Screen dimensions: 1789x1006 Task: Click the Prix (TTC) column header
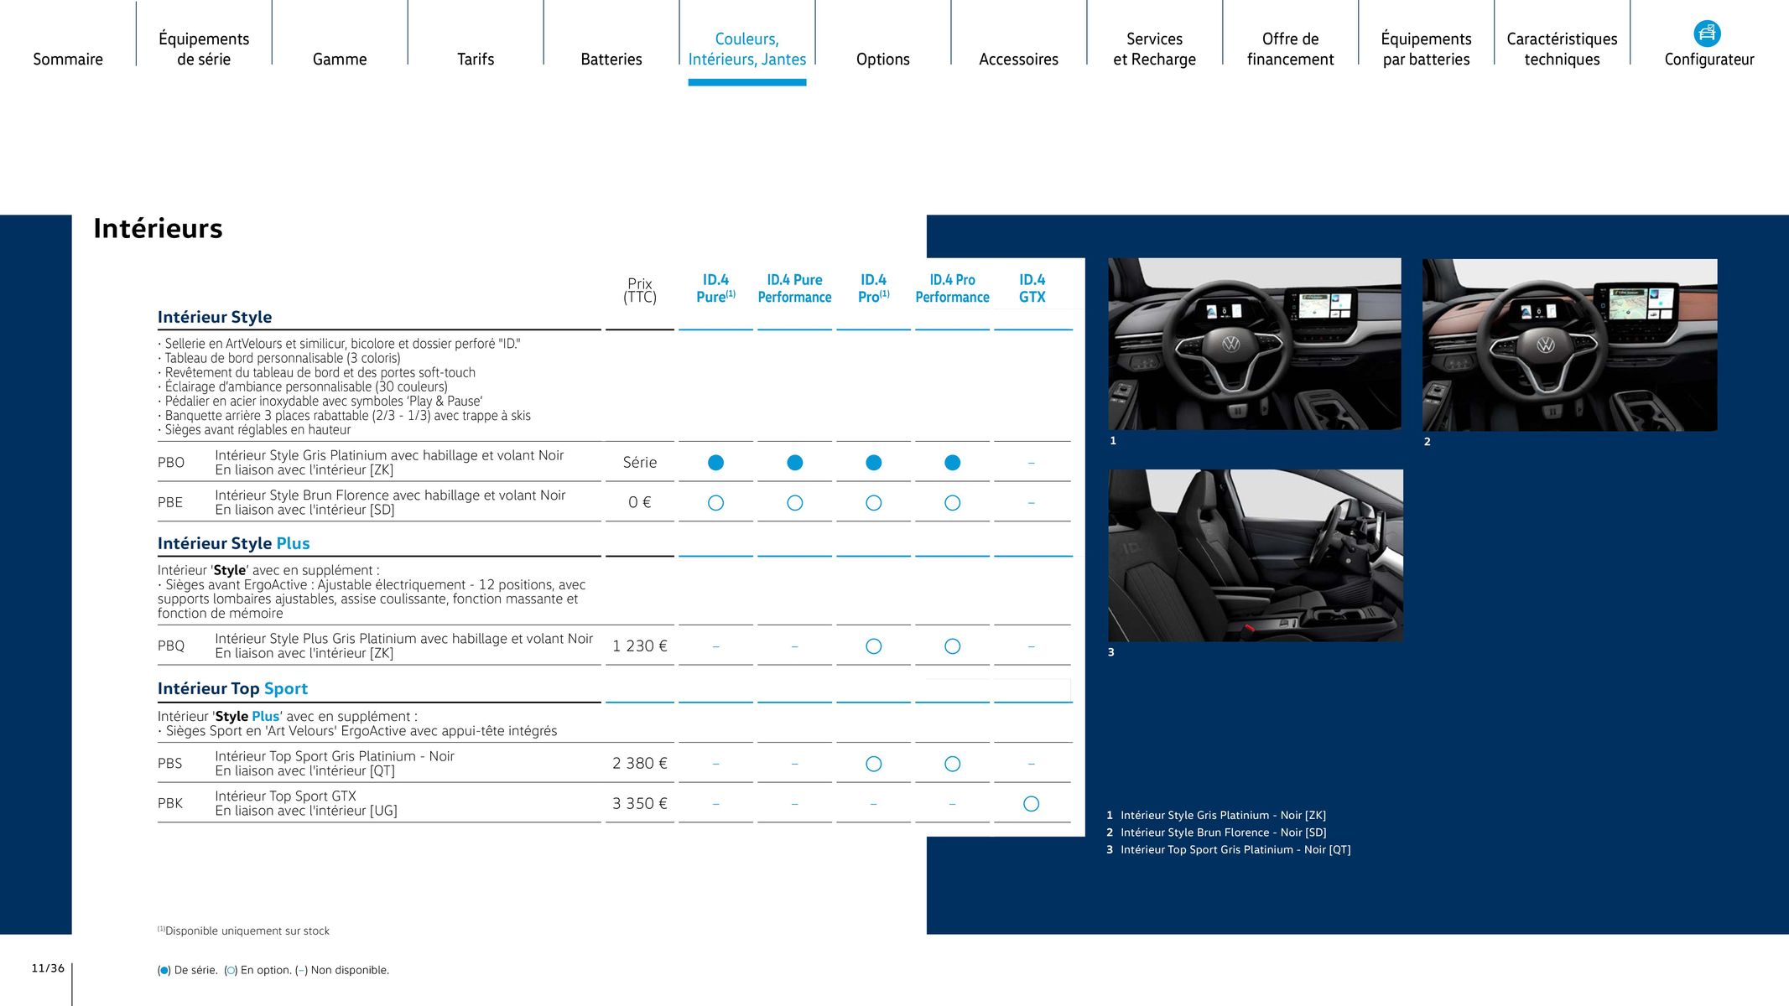(640, 291)
